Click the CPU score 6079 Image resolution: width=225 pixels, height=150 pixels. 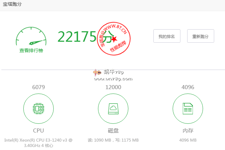[38, 87]
